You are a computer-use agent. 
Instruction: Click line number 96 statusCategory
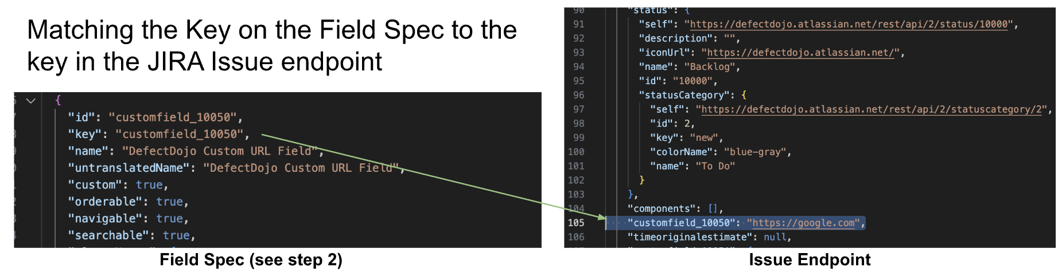click(x=578, y=95)
